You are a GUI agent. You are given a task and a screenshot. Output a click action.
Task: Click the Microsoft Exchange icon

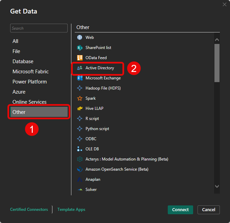coord(79,78)
